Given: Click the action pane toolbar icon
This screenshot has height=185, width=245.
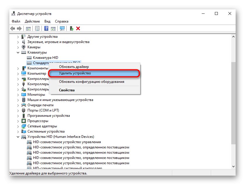Looking at the screenshot, I should click(53, 28).
